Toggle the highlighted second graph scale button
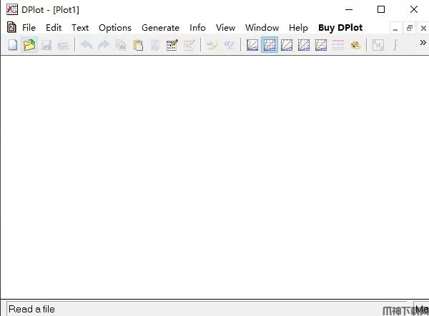429x316 pixels. (x=270, y=45)
